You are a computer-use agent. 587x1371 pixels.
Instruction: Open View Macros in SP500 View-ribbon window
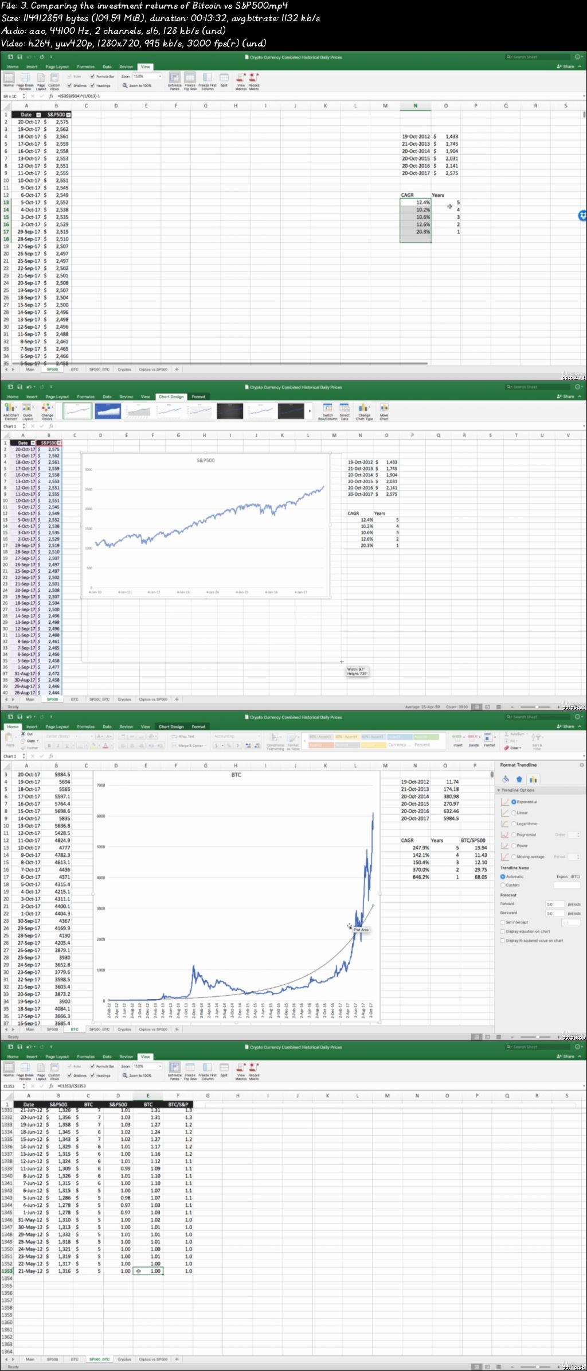pos(241,81)
